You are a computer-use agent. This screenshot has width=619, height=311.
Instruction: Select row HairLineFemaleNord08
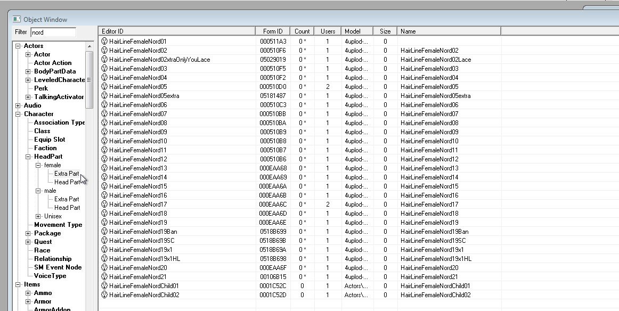tap(299, 122)
